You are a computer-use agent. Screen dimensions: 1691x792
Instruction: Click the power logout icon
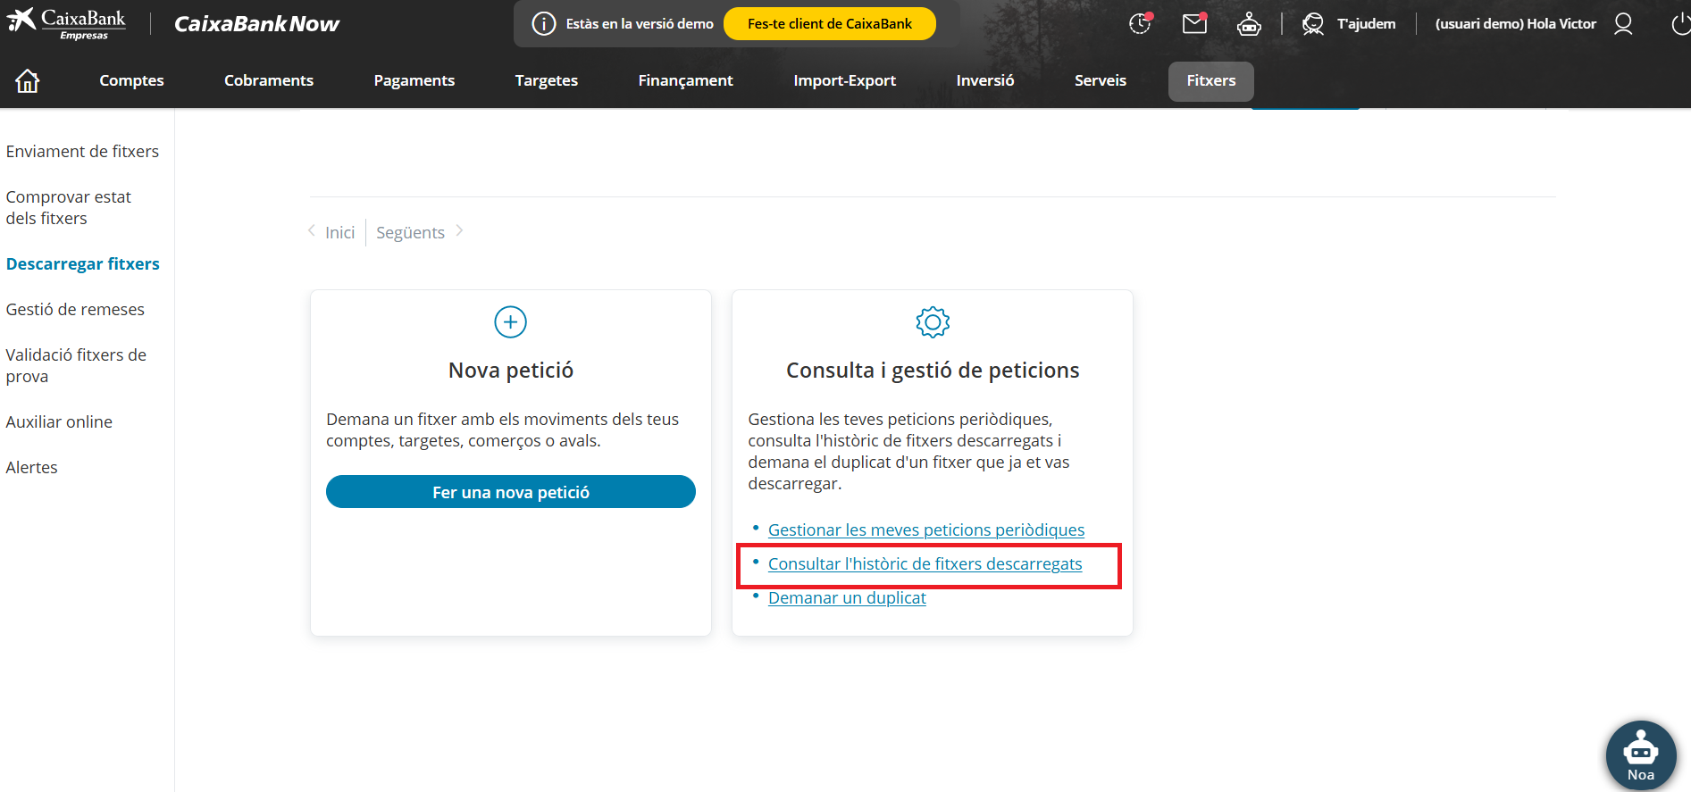[x=1679, y=24]
